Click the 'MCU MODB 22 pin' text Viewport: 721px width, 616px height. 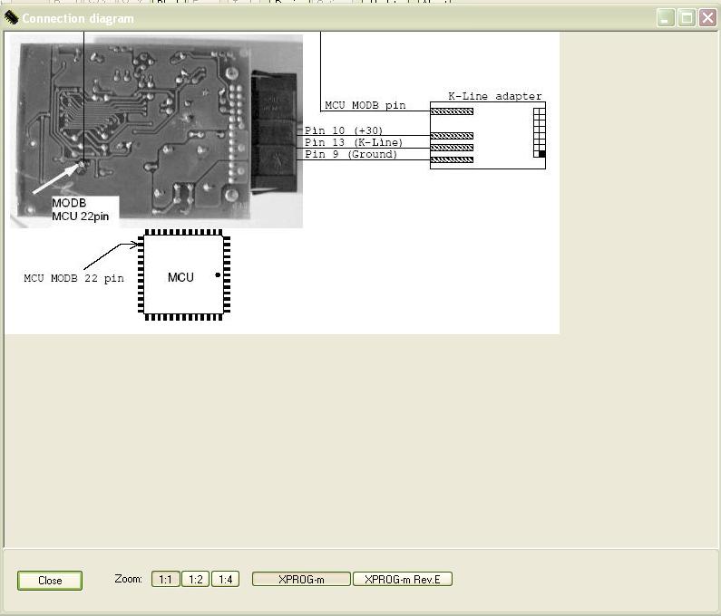coord(73,278)
